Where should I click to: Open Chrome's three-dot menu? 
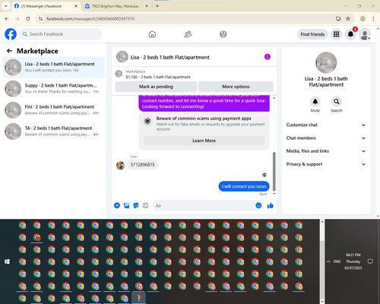click(x=373, y=18)
